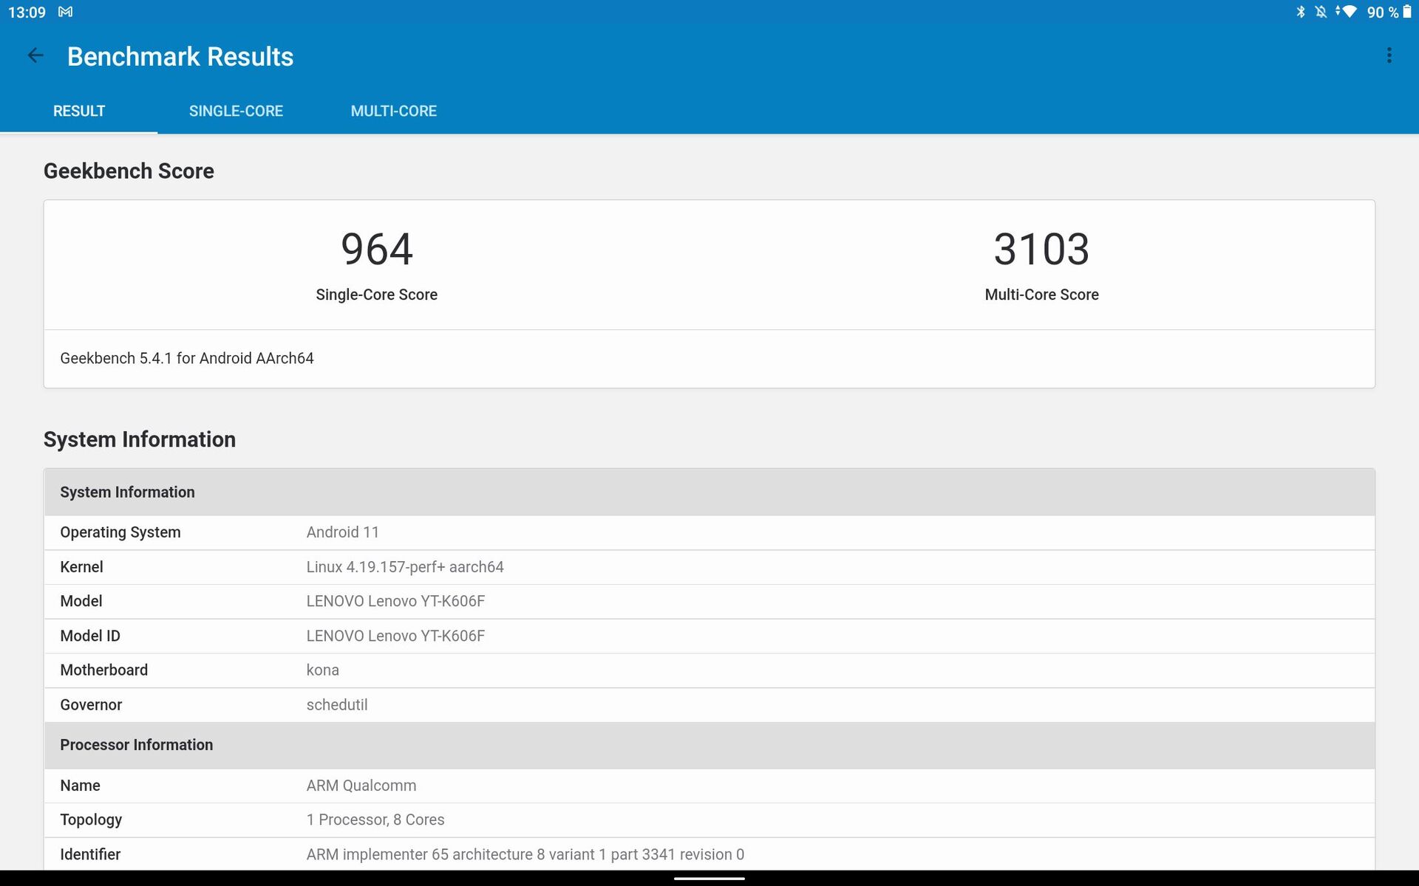This screenshot has width=1419, height=886.
Task: Tap the back arrow icon
Action: coord(35,56)
